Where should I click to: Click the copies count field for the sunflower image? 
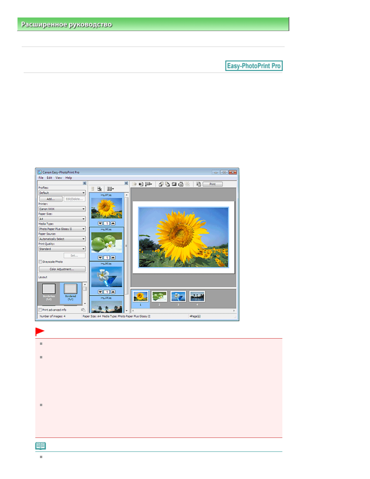[x=107, y=223]
